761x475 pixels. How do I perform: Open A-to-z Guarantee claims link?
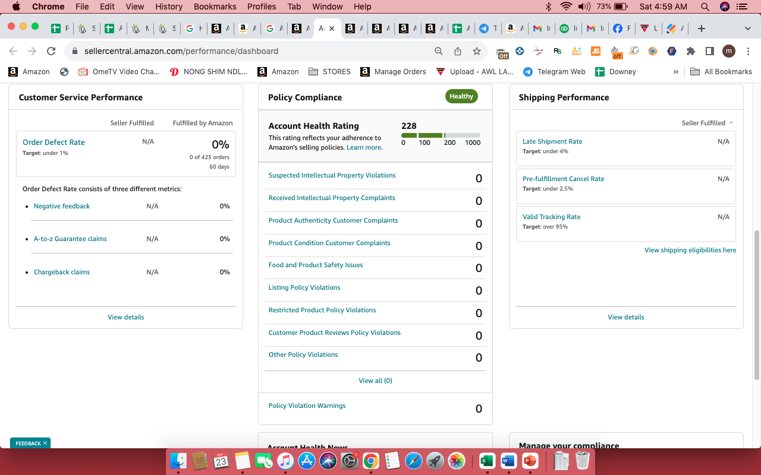[70, 239]
